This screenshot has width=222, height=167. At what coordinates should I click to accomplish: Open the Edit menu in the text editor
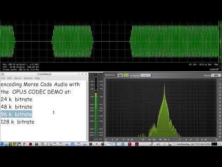10,78
